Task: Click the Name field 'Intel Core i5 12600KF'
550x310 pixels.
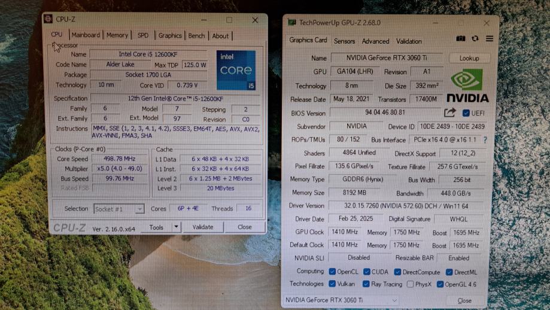Action: coord(148,54)
